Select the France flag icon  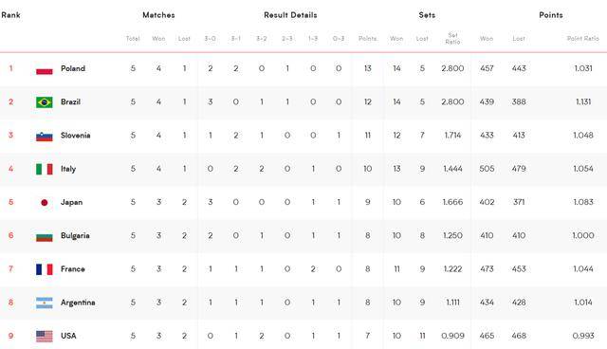45,269
